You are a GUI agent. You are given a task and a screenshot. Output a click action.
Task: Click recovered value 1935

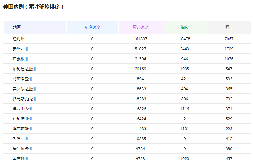tap(185, 69)
